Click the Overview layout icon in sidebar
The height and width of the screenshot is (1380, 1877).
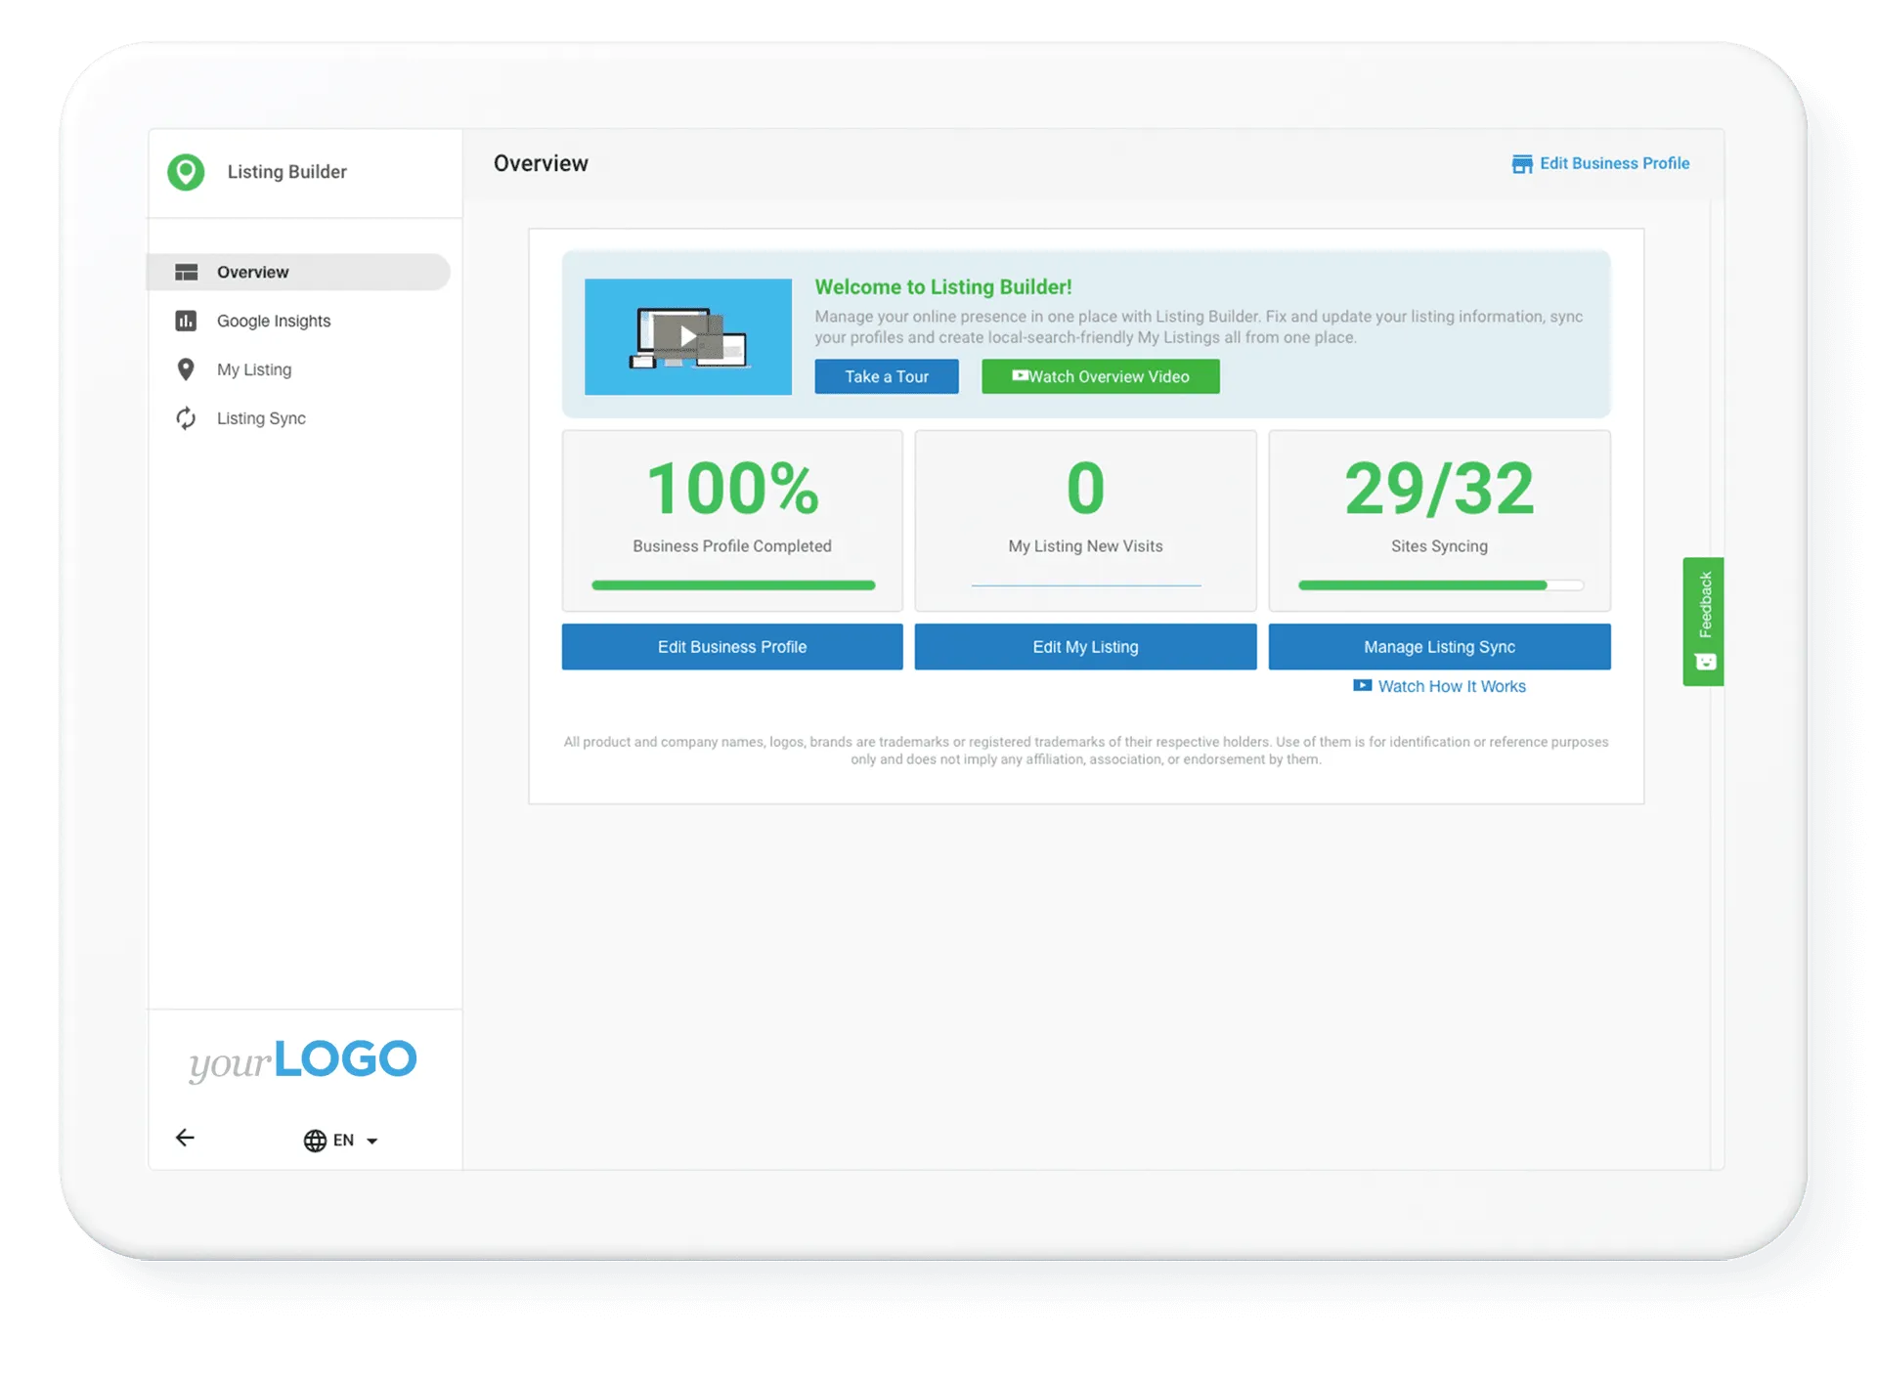186,273
